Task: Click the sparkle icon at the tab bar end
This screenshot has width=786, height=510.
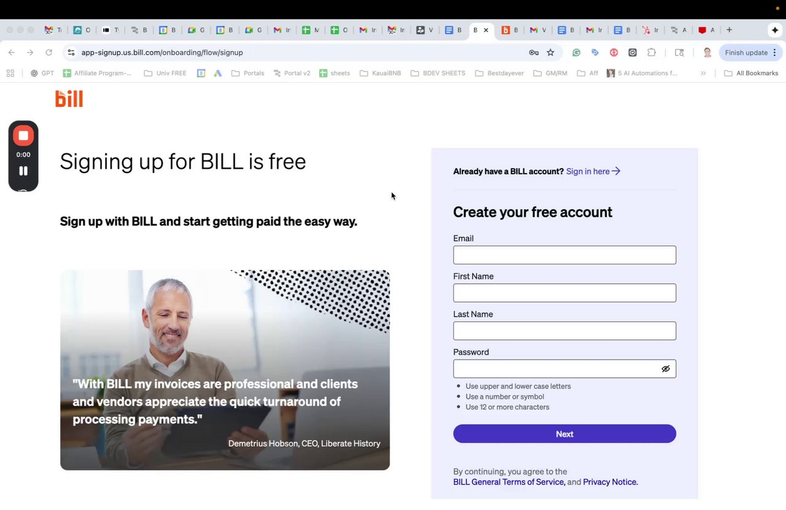Action: click(x=775, y=30)
